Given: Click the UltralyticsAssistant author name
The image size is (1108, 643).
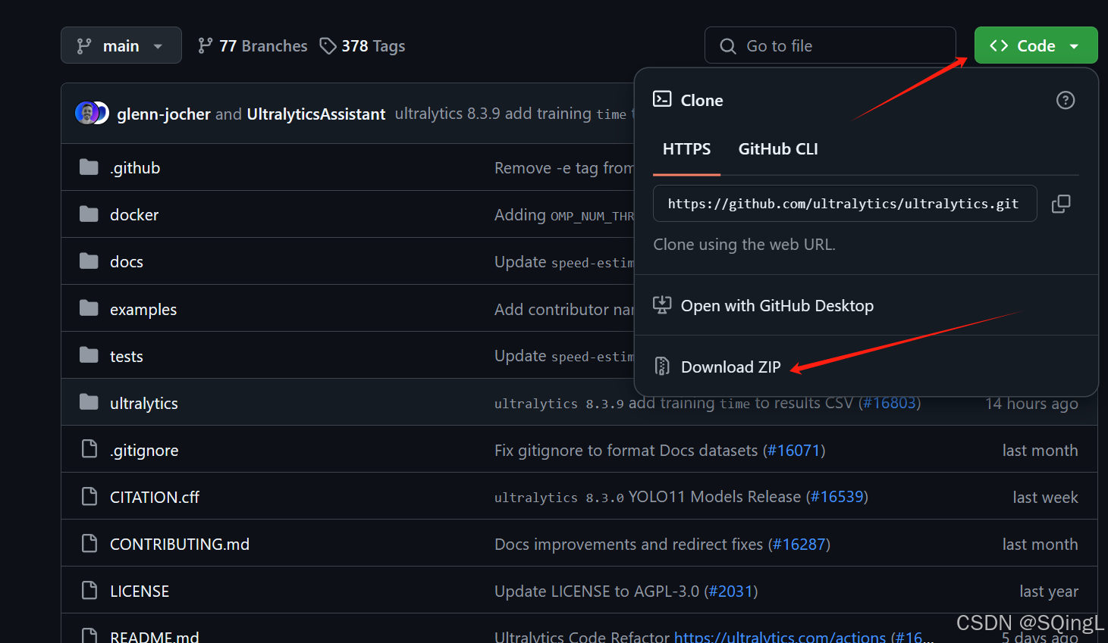Looking at the screenshot, I should (x=316, y=114).
